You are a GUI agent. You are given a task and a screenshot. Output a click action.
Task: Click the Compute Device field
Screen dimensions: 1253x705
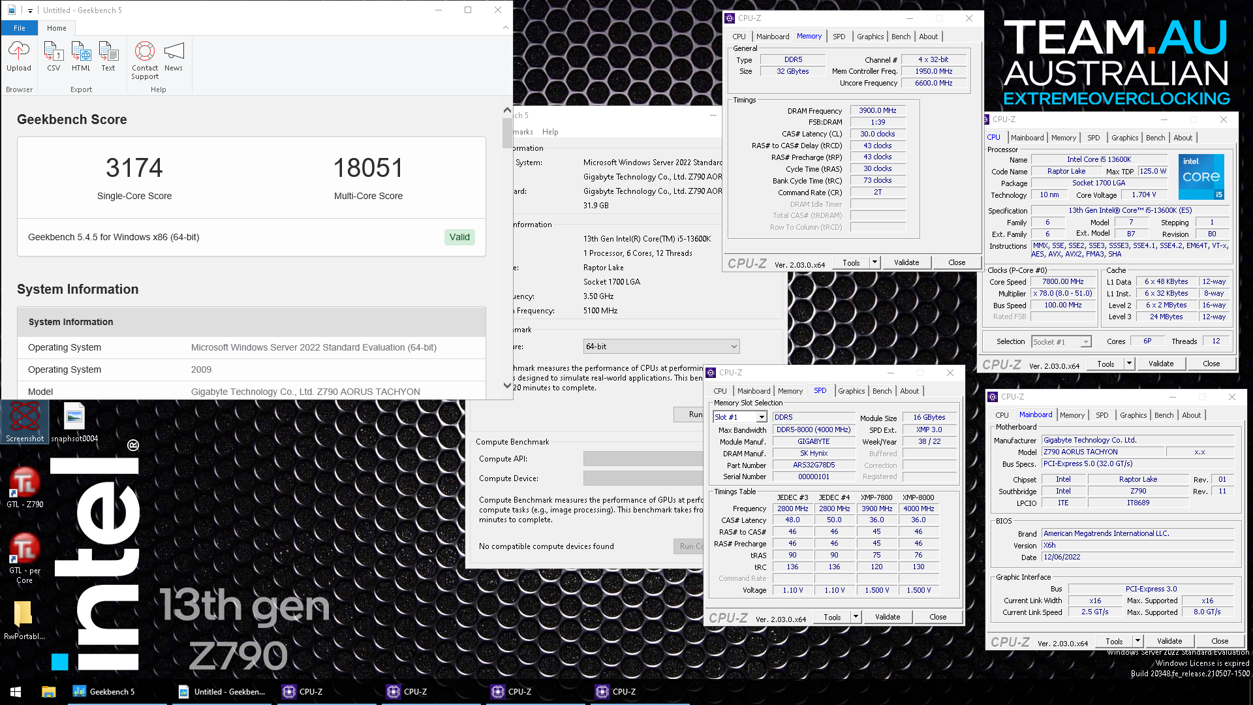click(x=643, y=478)
